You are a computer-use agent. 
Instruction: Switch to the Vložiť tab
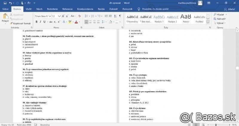point(29,9)
